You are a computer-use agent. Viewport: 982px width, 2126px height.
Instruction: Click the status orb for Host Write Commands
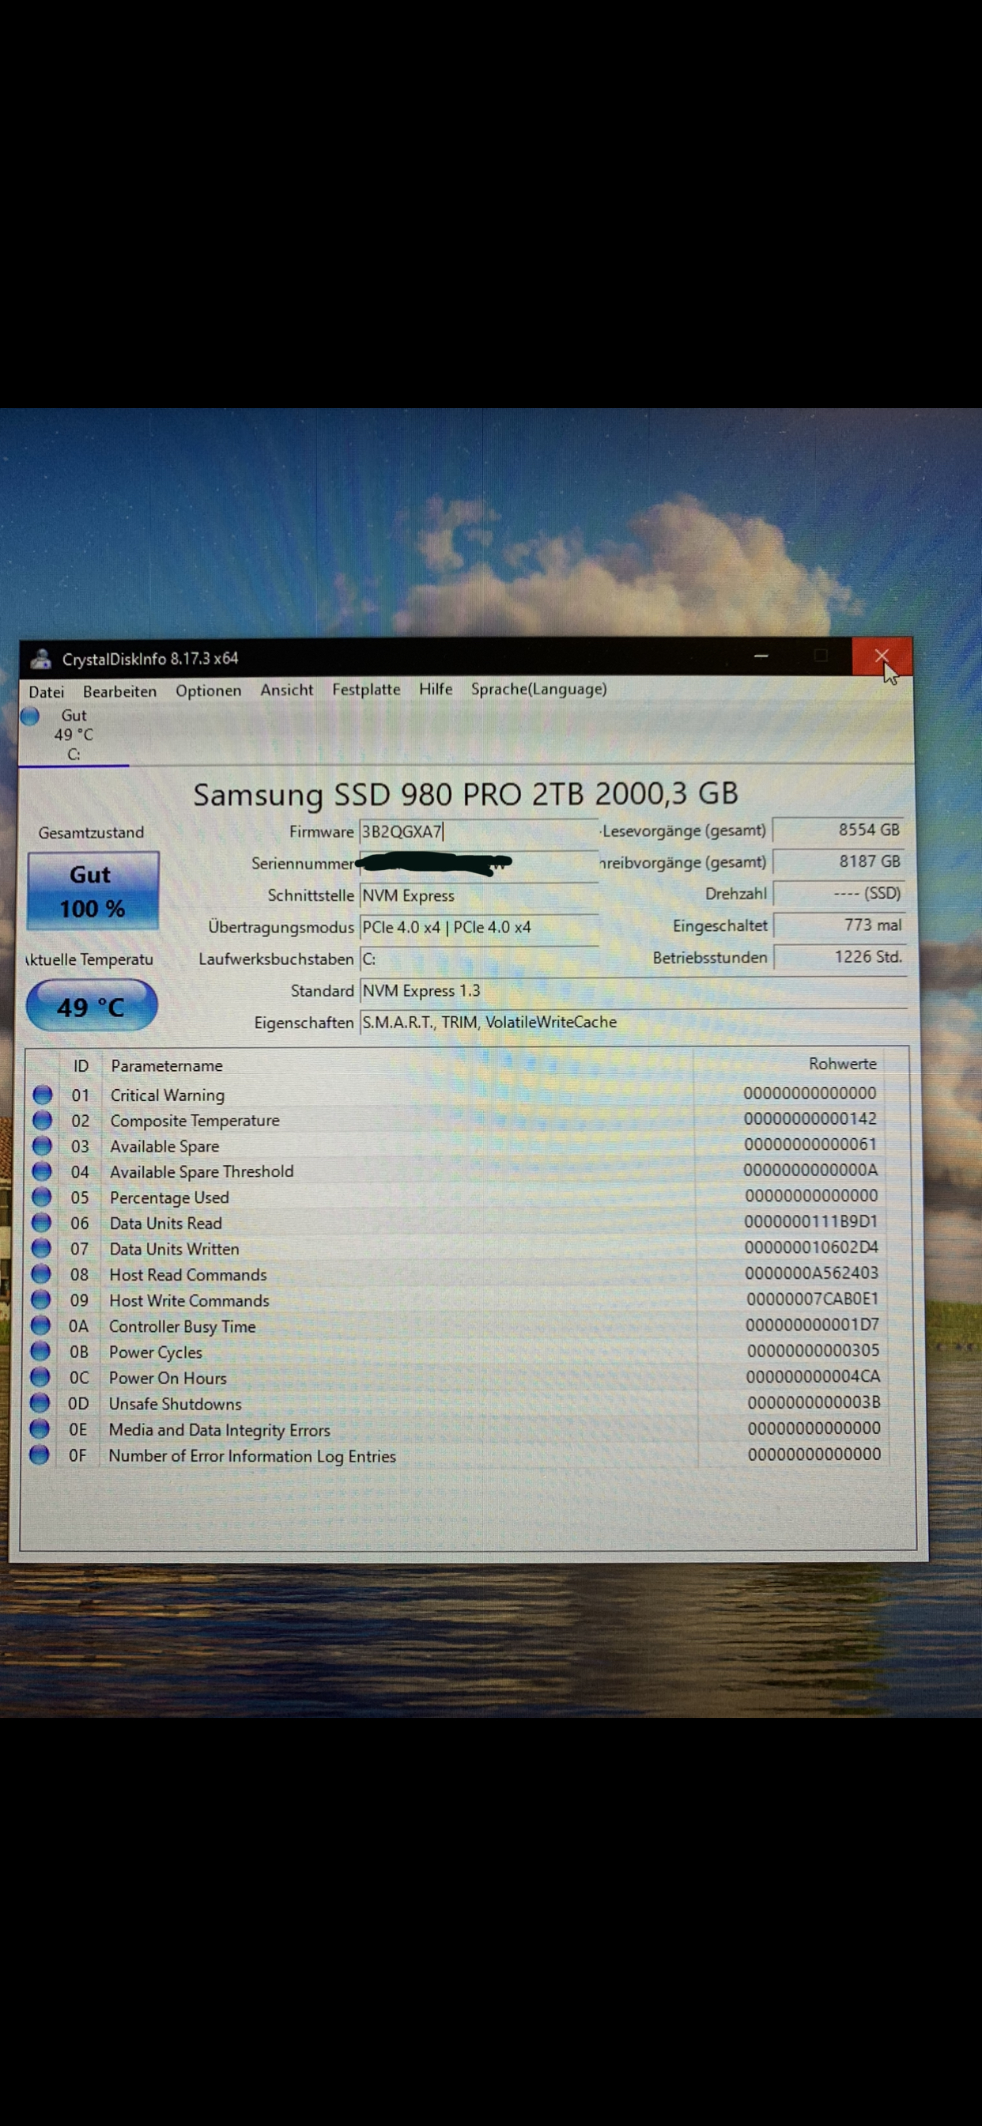[x=40, y=1299]
